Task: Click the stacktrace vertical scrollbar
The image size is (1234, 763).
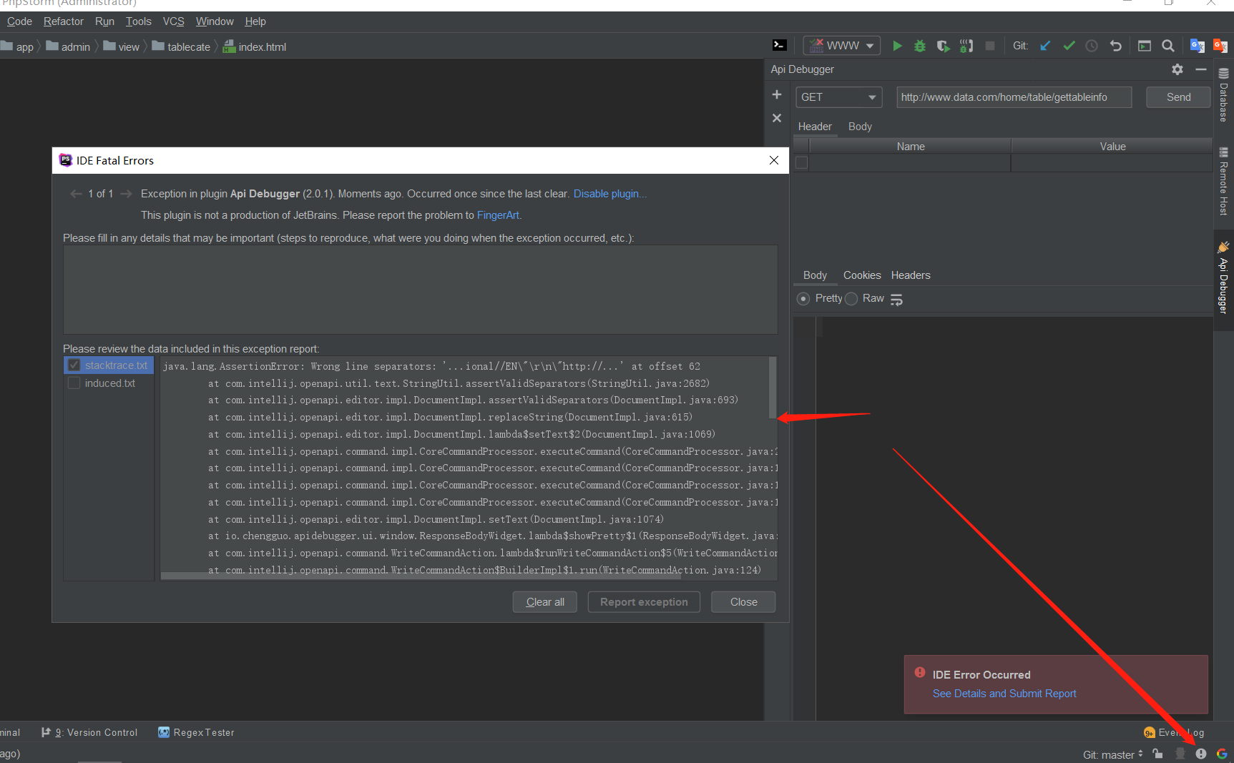Action: coord(773,388)
